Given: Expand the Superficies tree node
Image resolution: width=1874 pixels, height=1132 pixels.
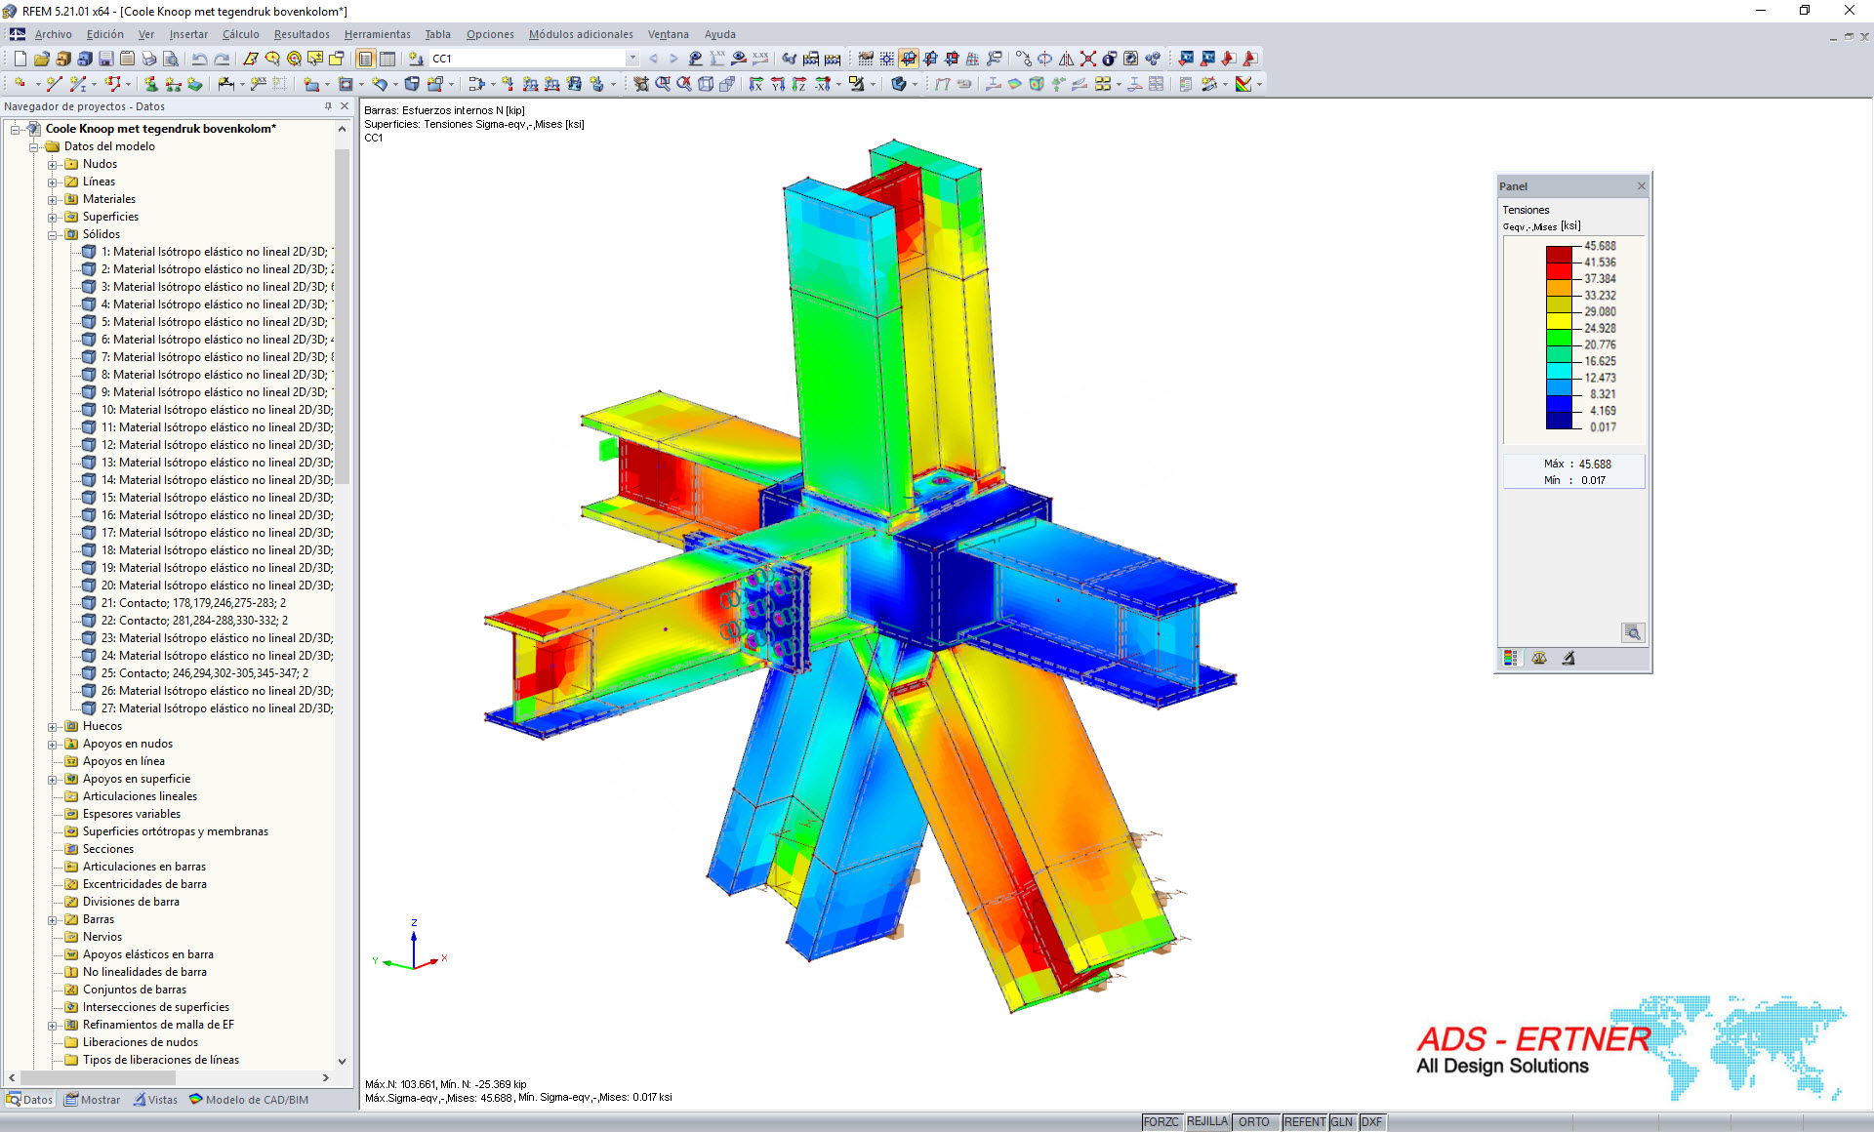Looking at the screenshot, I should click(53, 217).
